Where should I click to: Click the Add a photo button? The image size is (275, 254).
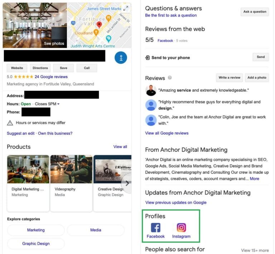pyautogui.click(x=257, y=78)
